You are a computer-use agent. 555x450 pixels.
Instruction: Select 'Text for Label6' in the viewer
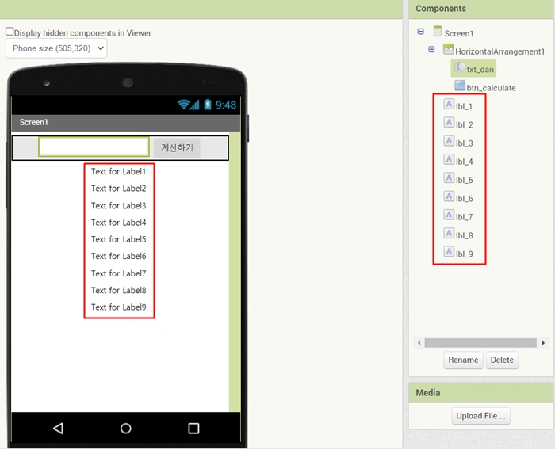(x=119, y=256)
